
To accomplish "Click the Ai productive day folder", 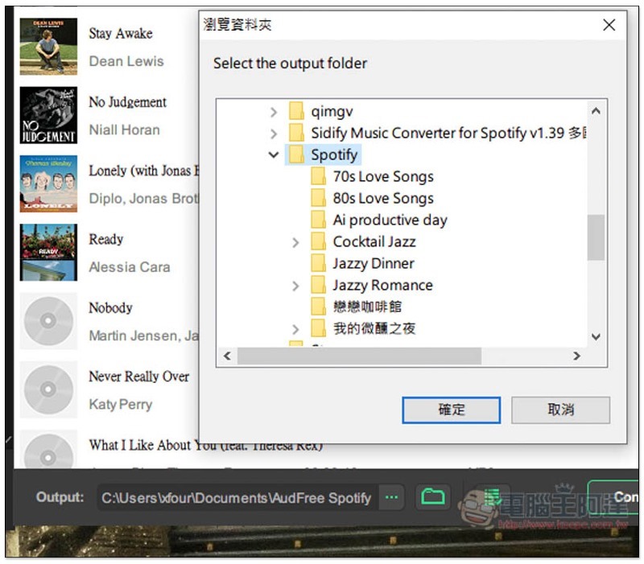I will [390, 220].
